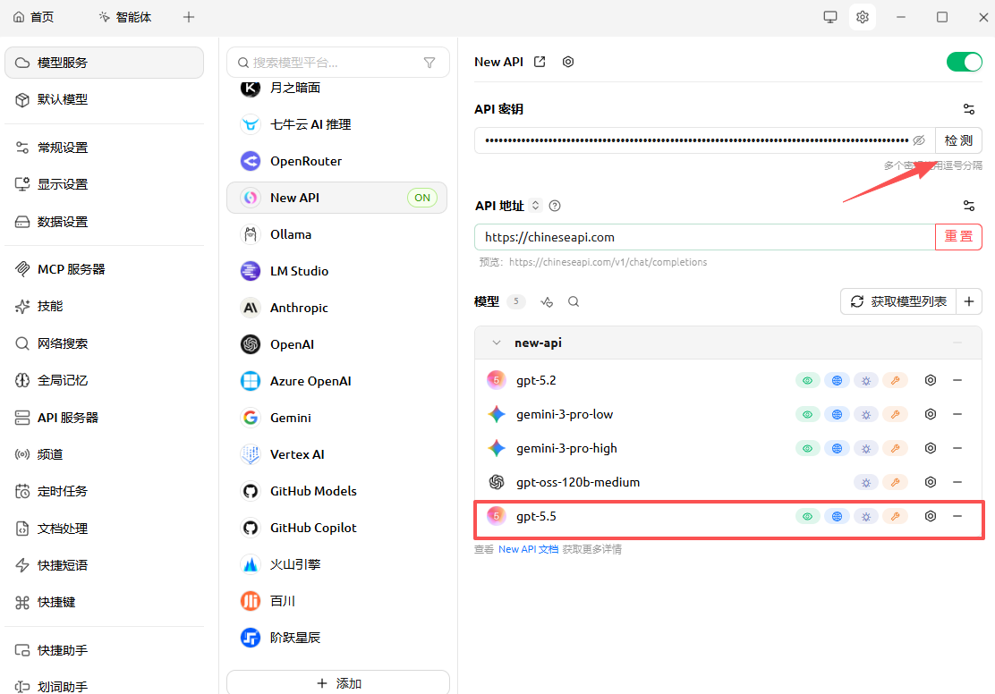The image size is (995, 694).
Task: Select Azure OpenAI provider
Action: tap(337, 381)
